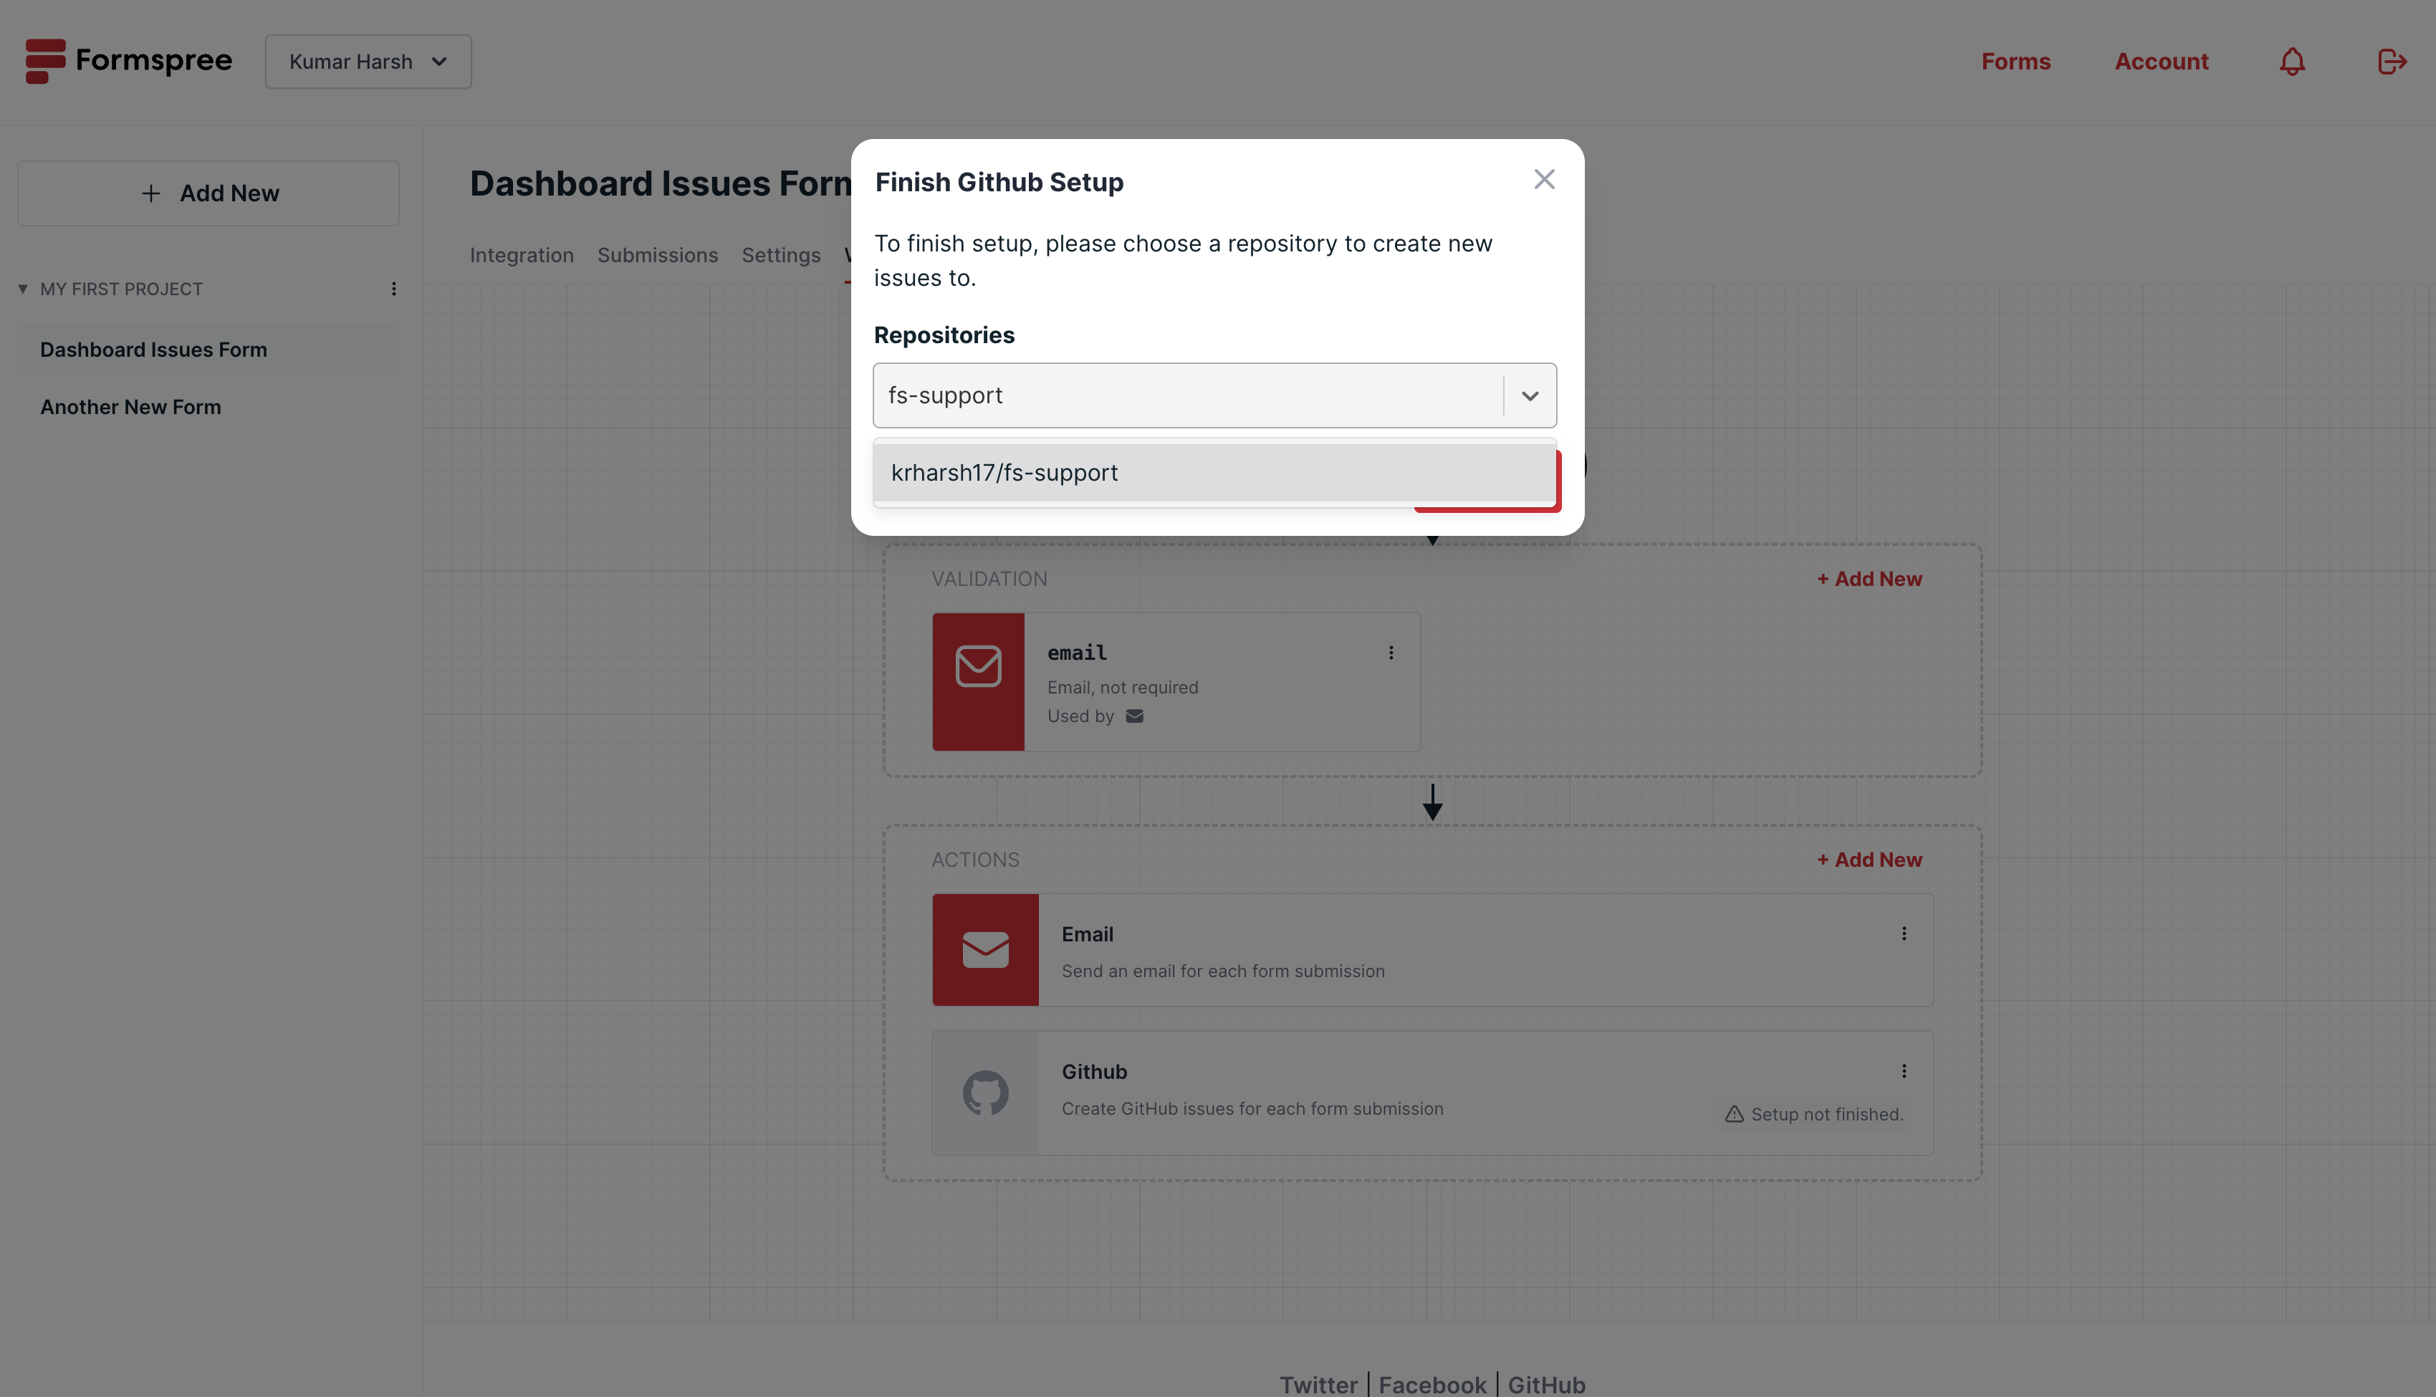
Task: Open the Forms link in header
Action: point(2015,62)
